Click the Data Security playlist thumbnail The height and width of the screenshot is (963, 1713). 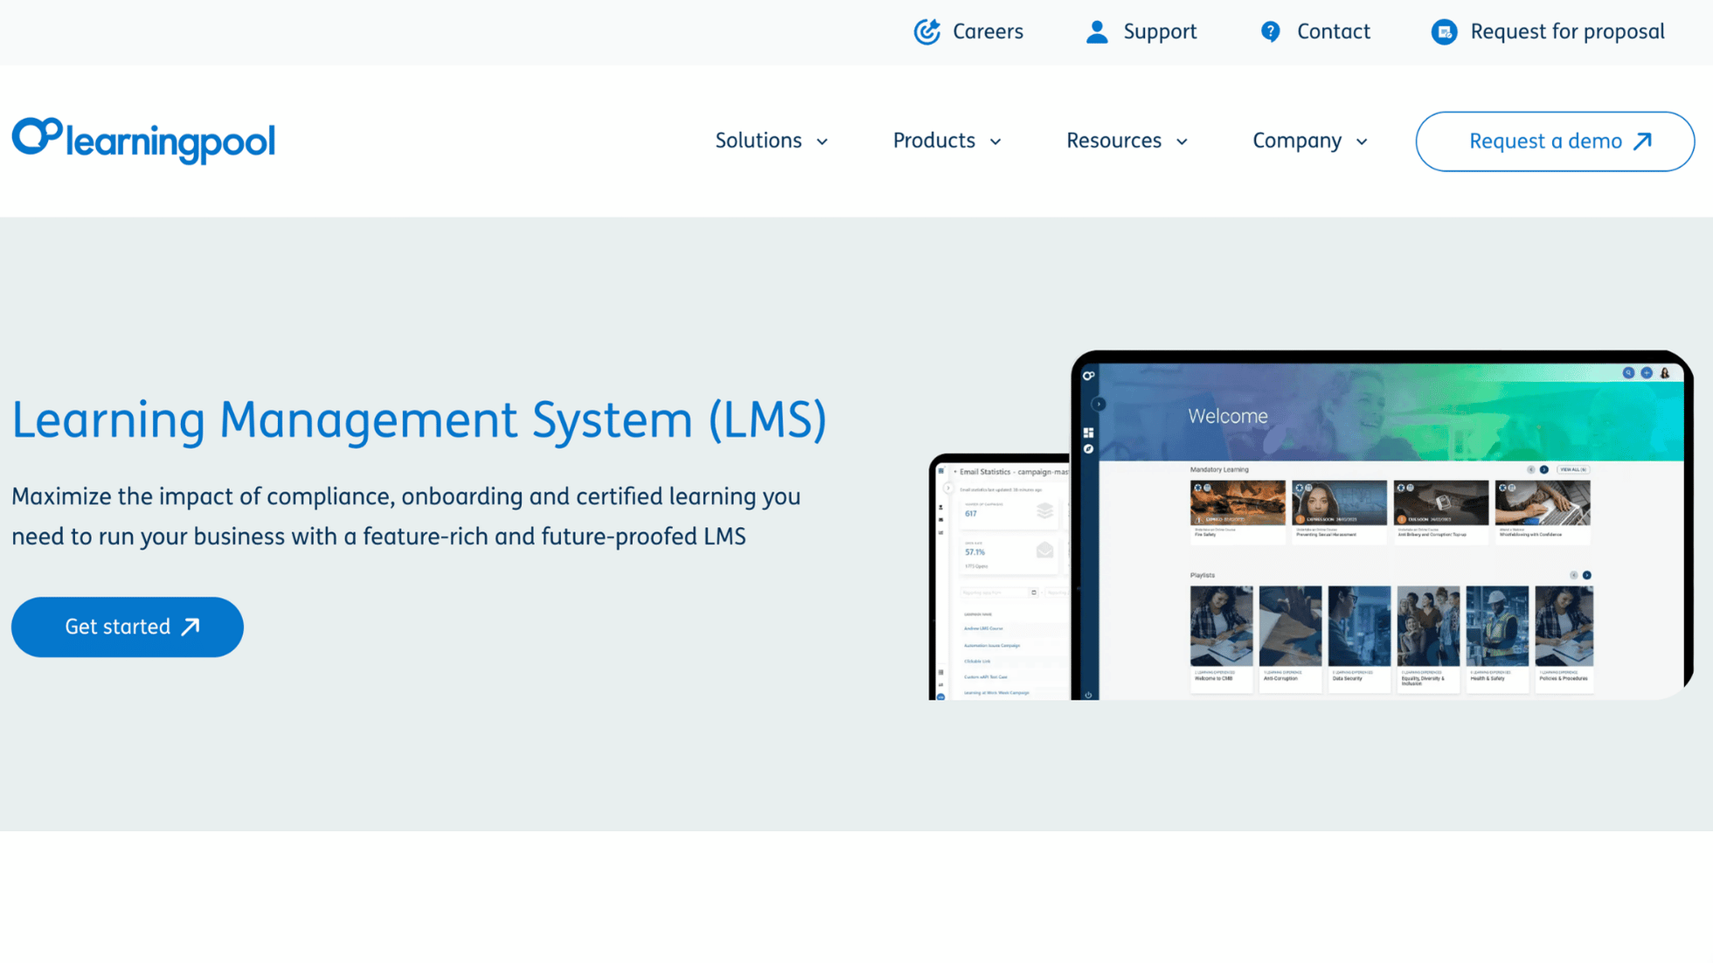pos(1359,626)
